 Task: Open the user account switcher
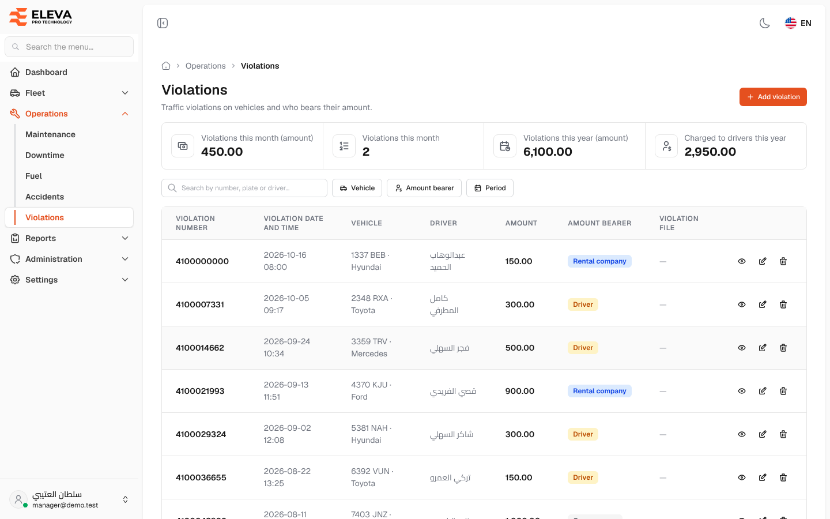[x=69, y=499]
